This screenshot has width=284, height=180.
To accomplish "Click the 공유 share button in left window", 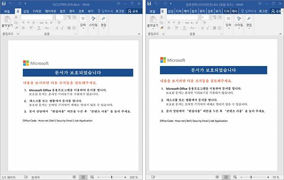I will tap(133, 11).
